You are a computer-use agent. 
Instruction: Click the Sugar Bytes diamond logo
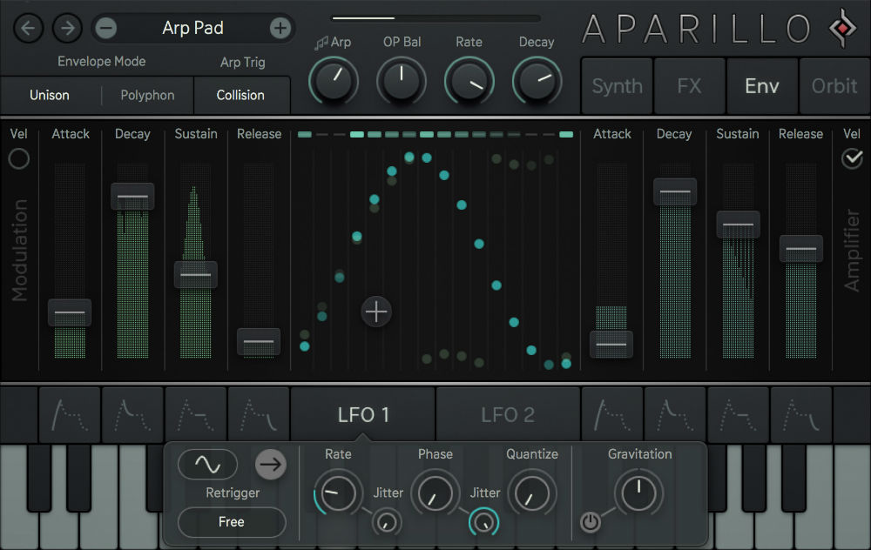point(841,28)
